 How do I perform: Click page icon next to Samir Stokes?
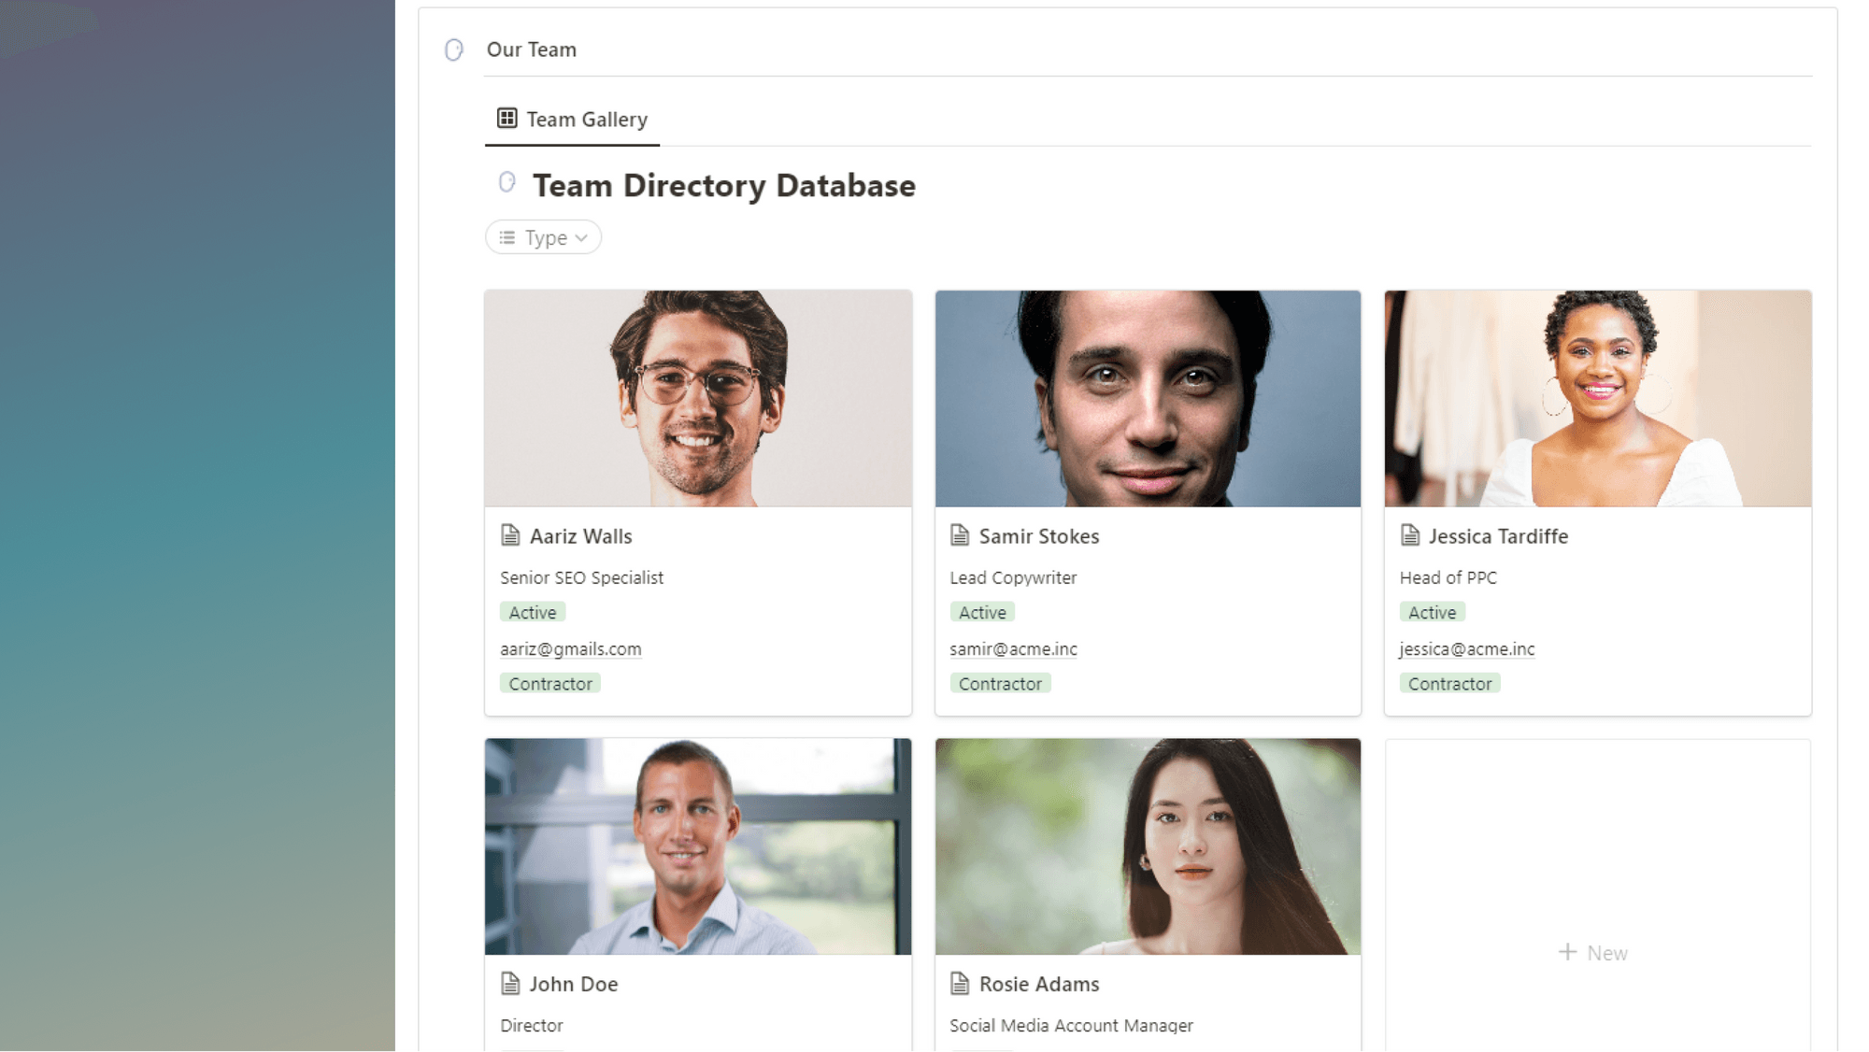(960, 535)
